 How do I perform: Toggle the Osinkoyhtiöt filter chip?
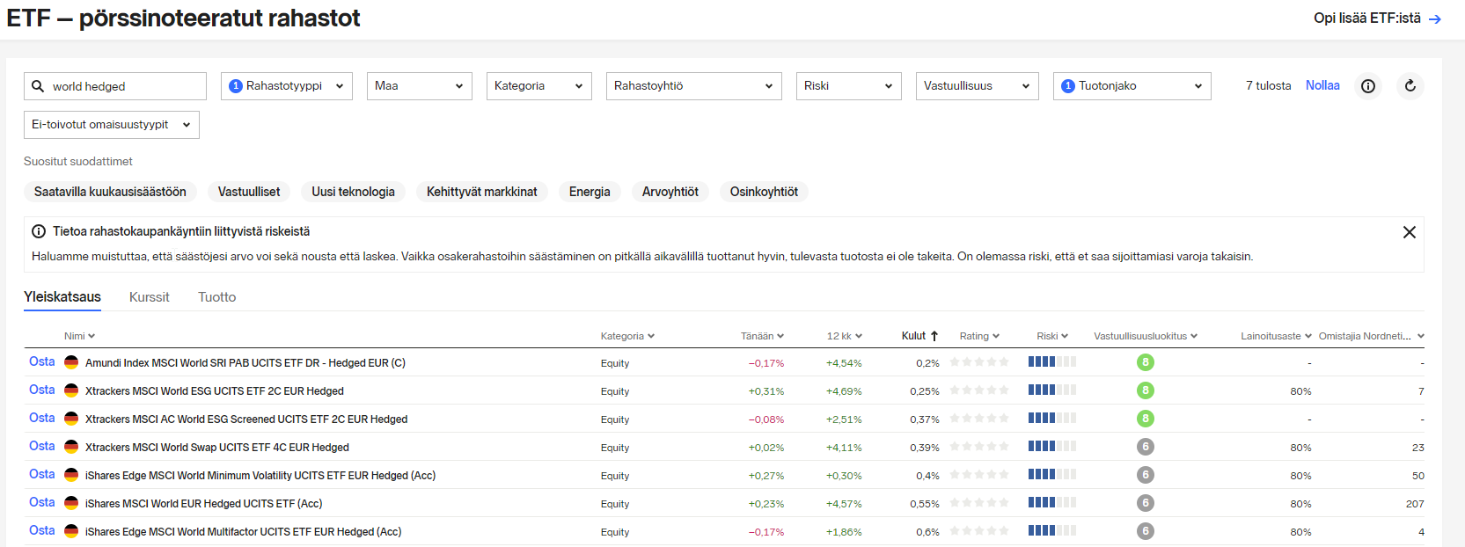(x=764, y=192)
